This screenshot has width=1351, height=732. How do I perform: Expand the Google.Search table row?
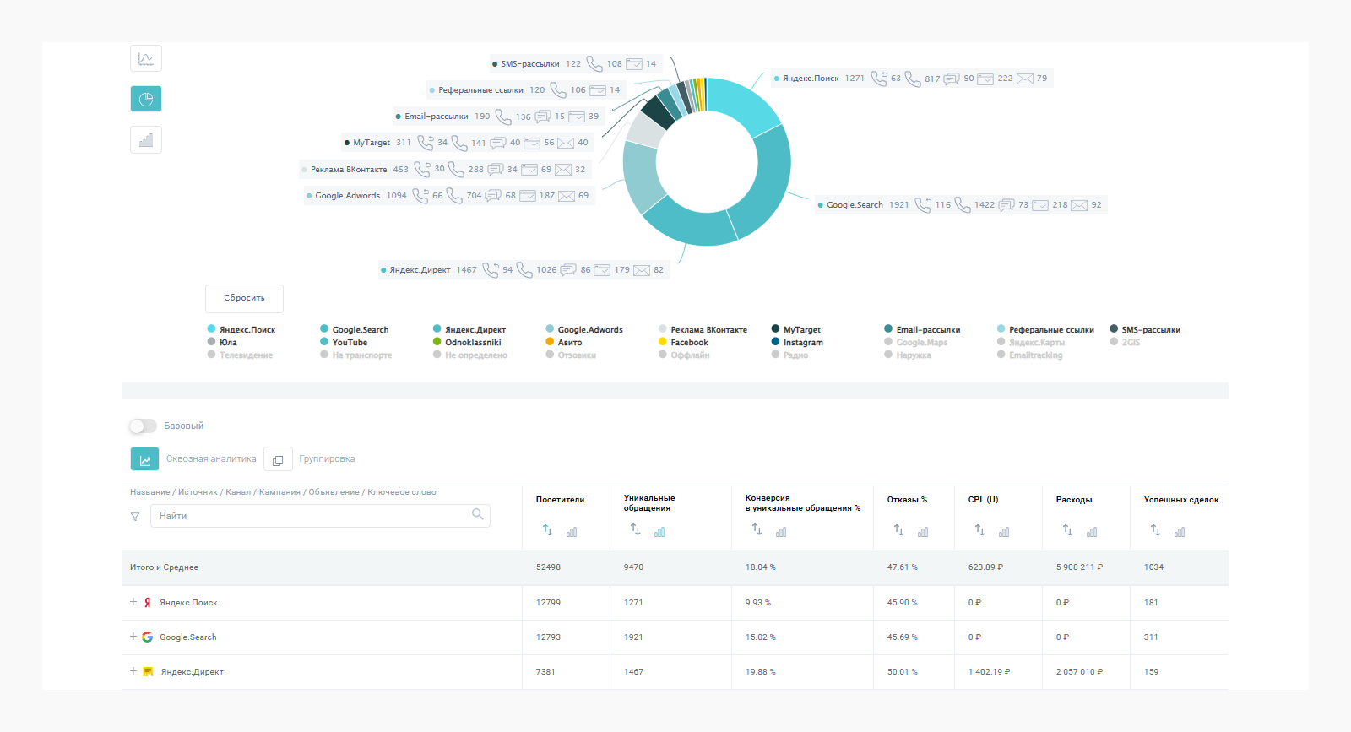(x=133, y=637)
